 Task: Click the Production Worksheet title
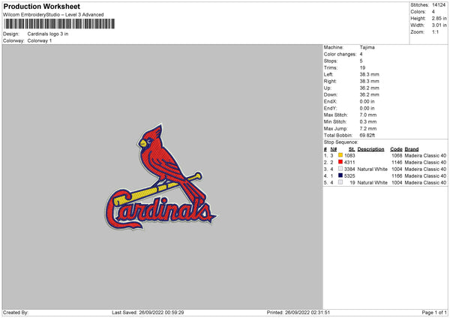[41, 6]
